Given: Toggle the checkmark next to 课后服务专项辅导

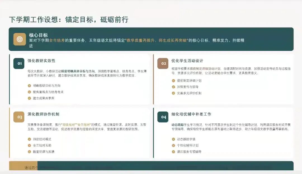Looking at the screenshot, I should [173, 152].
